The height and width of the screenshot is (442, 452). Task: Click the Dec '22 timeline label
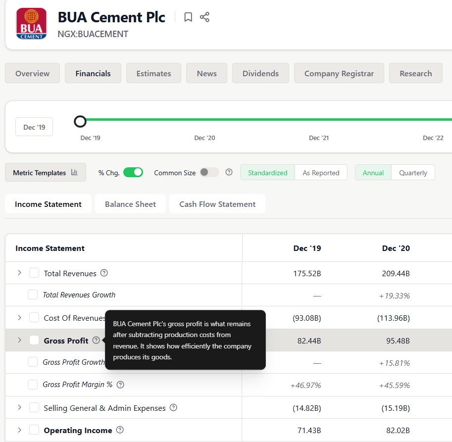point(433,138)
